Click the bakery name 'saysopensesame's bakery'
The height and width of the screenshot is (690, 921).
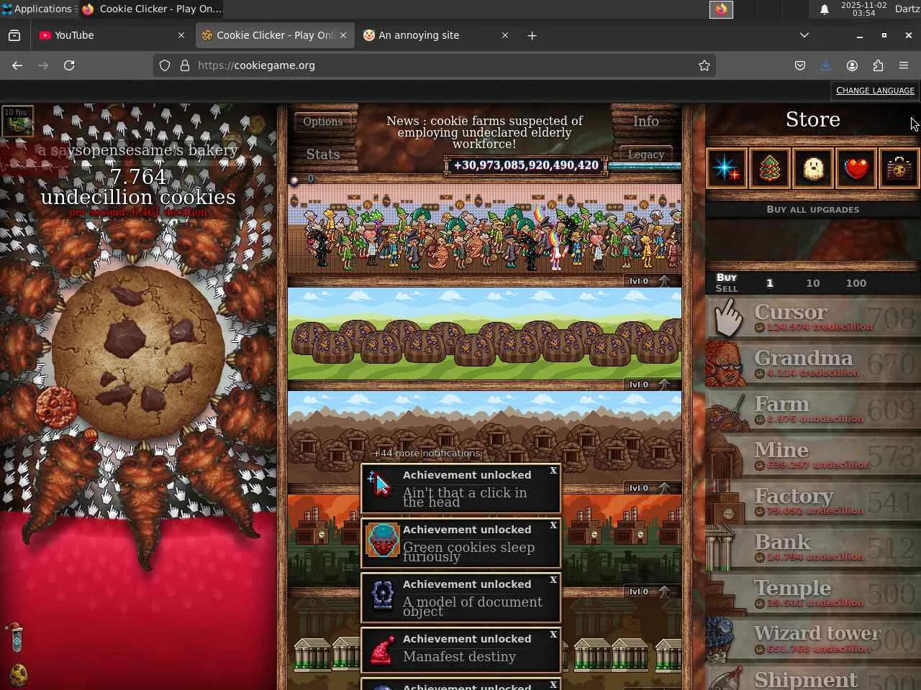[x=138, y=150]
